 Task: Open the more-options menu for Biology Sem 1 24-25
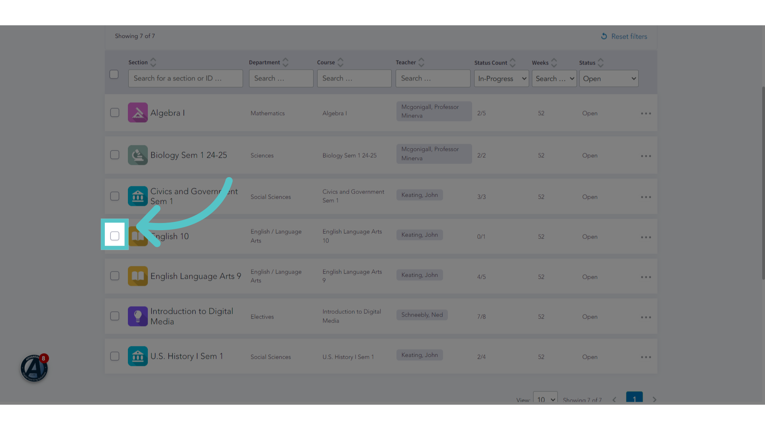pyautogui.click(x=646, y=156)
